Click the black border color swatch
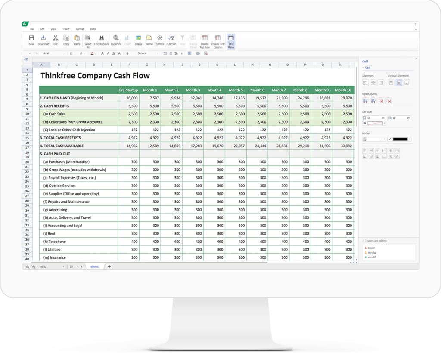 click(401, 139)
